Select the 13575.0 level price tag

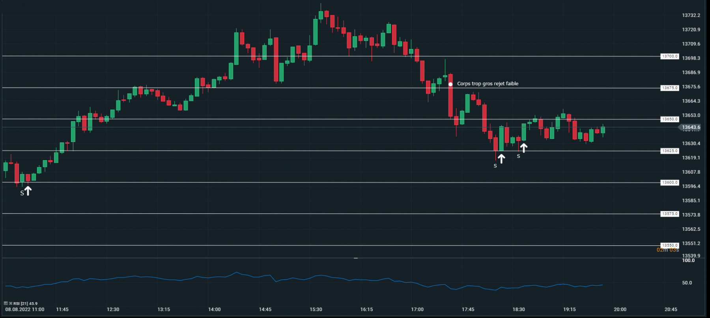670,214
